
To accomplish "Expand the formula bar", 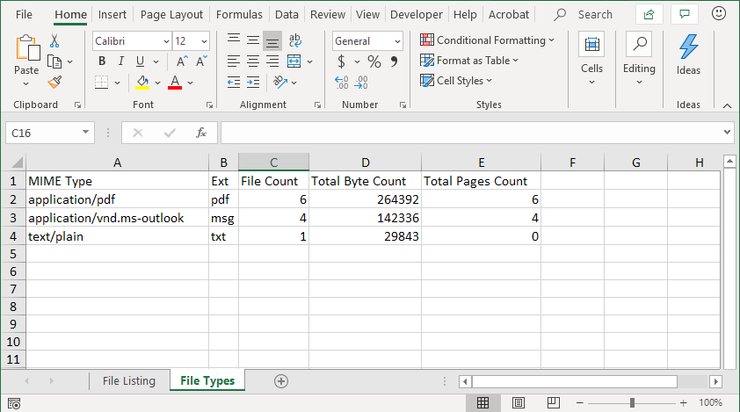I will (x=727, y=133).
